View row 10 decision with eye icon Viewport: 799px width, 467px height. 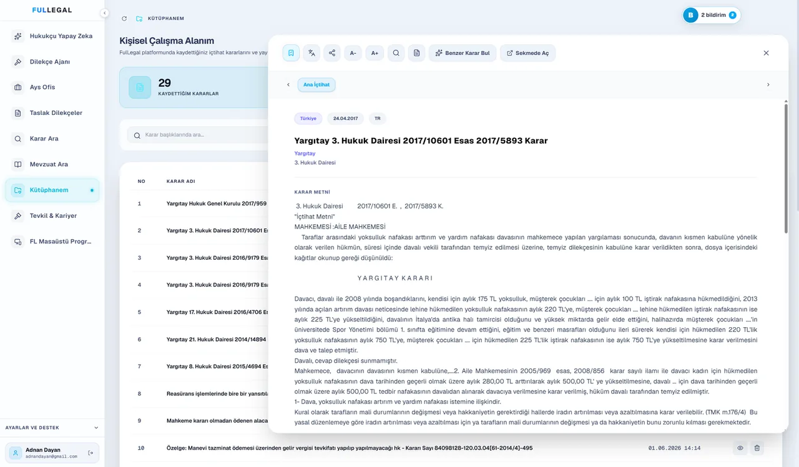click(740, 448)
